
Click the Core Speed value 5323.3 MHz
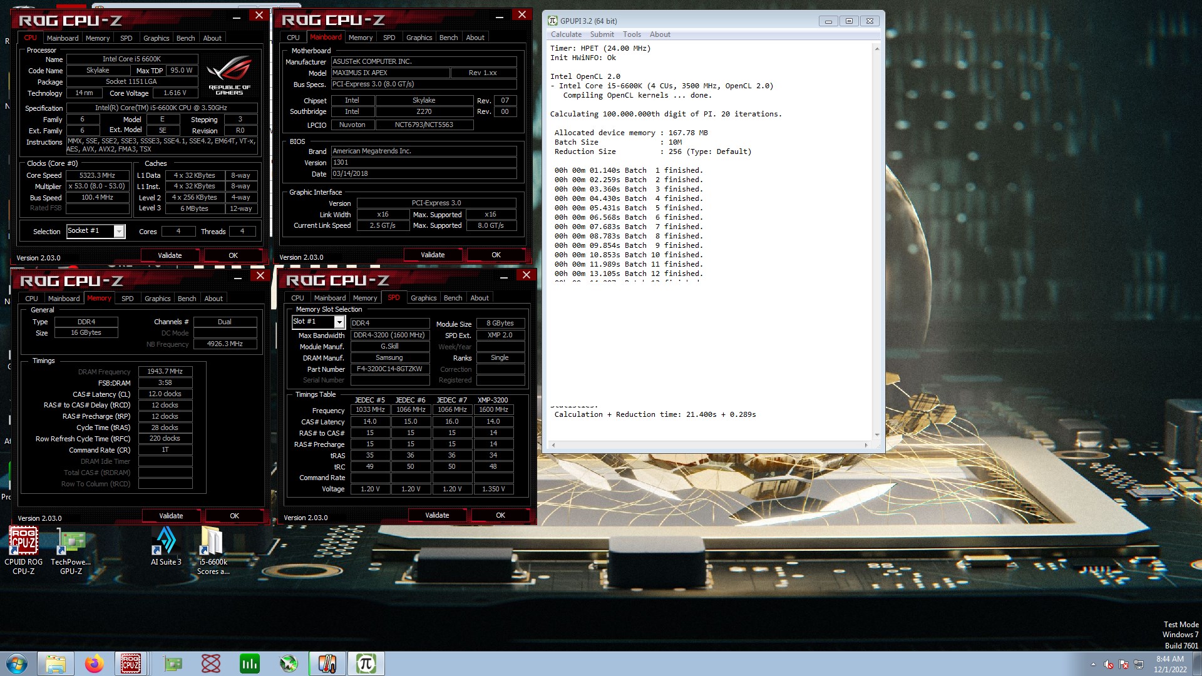[x=97, y=175]
